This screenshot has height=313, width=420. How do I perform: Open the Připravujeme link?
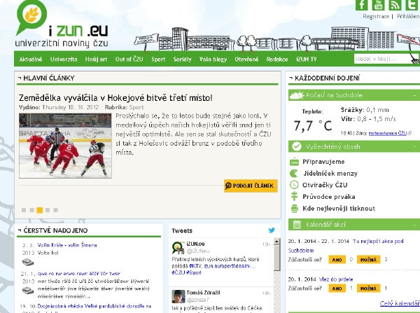323,162
